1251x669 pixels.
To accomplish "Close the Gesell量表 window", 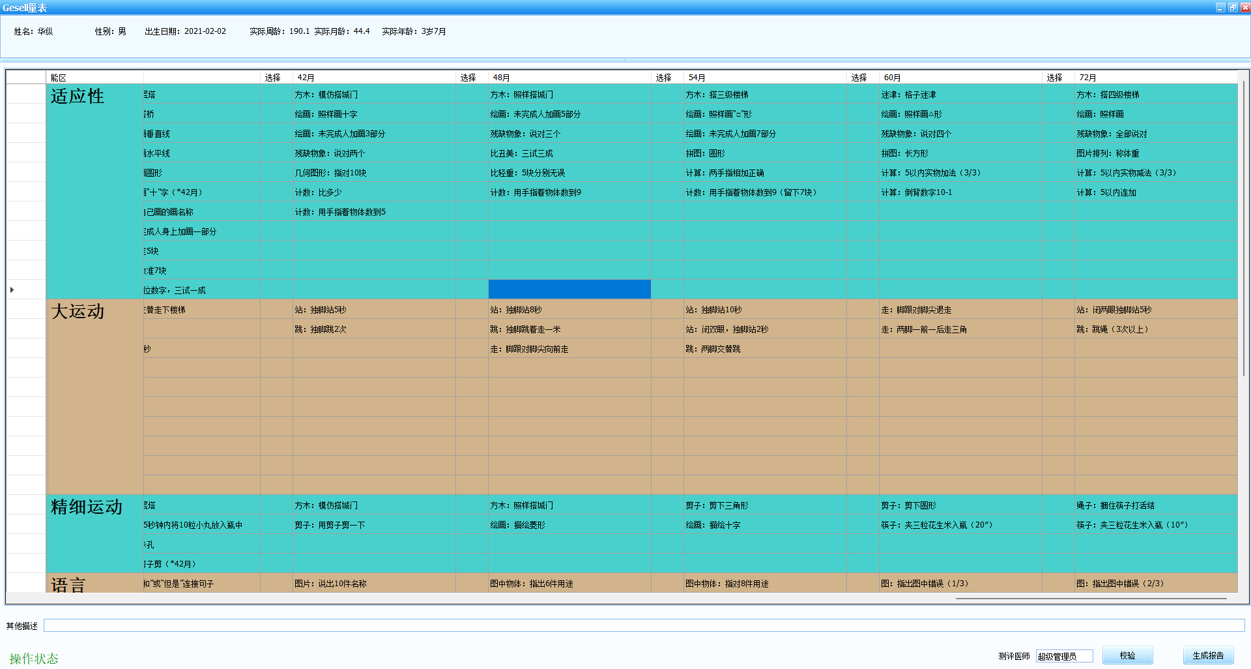I will click(x=1244, y=7).
